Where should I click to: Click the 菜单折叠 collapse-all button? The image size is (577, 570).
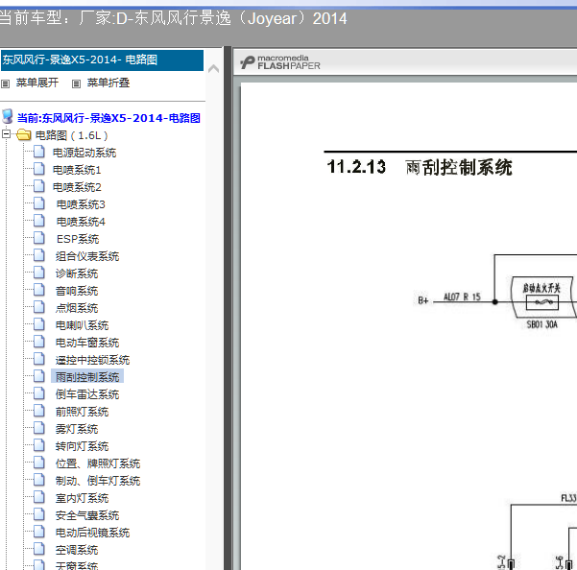point(108,83)
